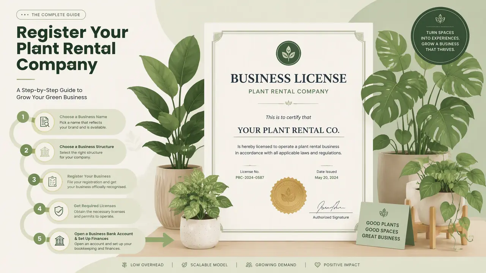Click the POSITIVE IMPACT footer label
486x273 pixels.
[342, 265]
